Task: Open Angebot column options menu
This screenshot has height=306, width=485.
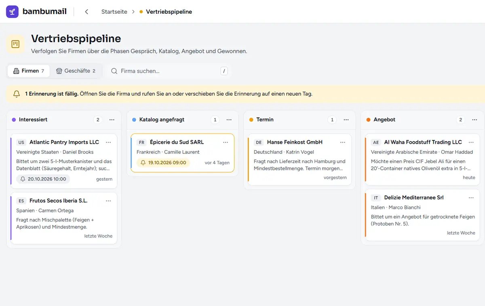Action: coord(475,119)
